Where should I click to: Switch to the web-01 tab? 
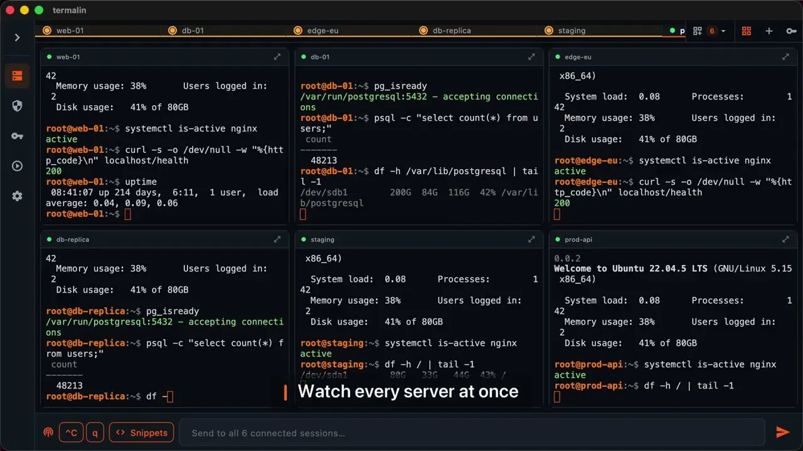[97, 30]
